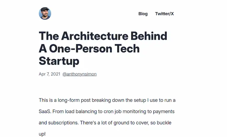The height and width of the screenshot is (137, 227).
Task: Visit the @anthonynsimon author profile link
Action: pyautogui.click(x=79, y=74)
